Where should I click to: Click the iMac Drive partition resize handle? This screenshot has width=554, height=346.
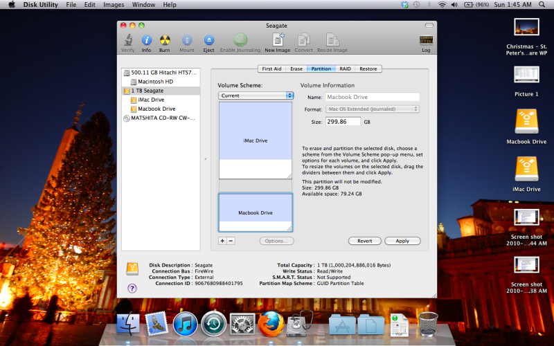pos(289,176)
